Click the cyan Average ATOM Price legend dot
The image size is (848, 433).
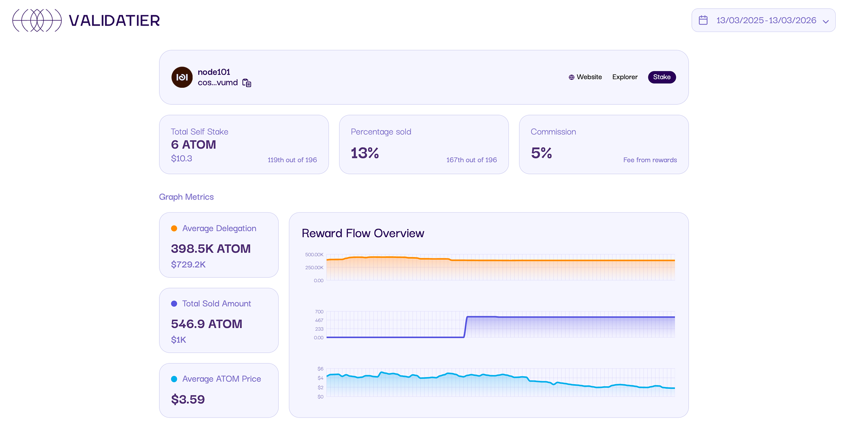(174, 379)
